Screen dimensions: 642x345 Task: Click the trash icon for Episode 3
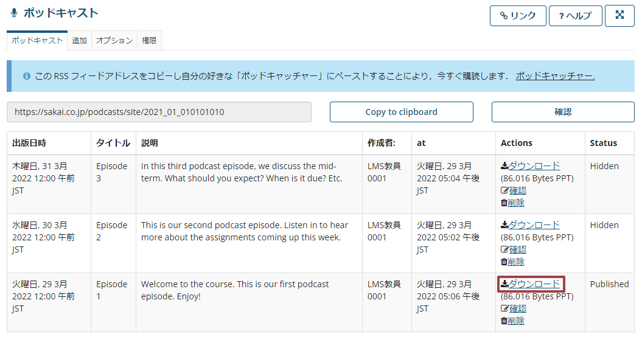click(x=504, y=203)
